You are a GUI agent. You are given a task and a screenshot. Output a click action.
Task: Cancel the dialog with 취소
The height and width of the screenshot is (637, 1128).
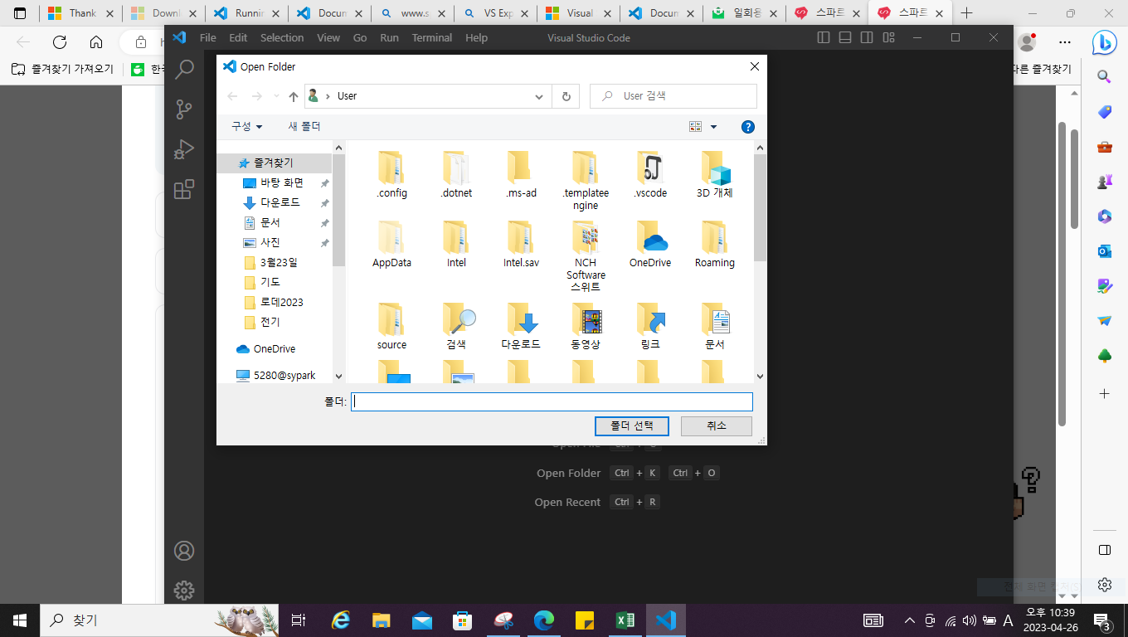coord(717,425)
